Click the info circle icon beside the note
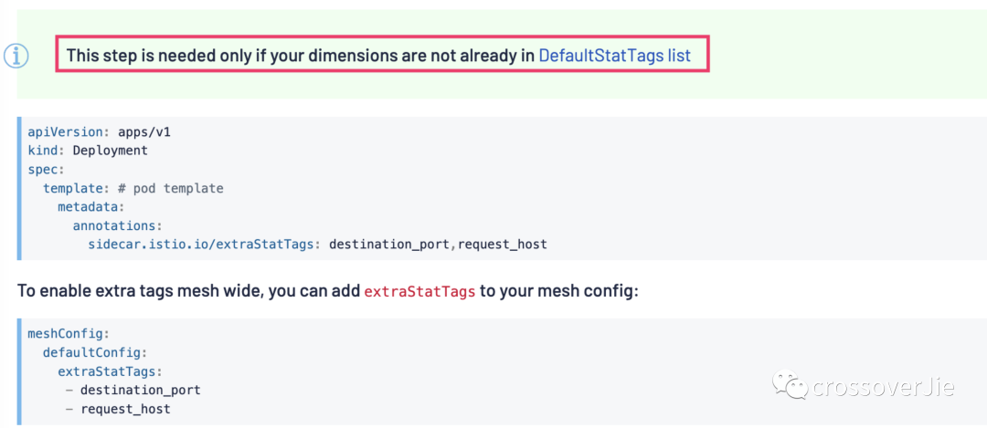987x428 pixels. [16, 56]
